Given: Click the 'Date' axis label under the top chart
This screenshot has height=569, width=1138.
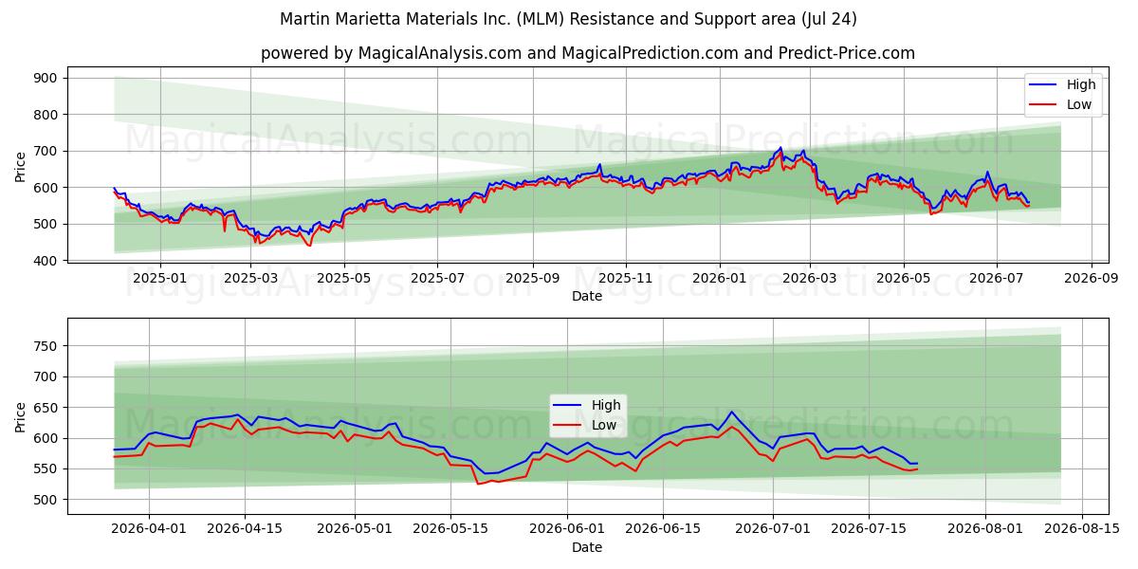Looking at the screenshot, I should point(587,297).
